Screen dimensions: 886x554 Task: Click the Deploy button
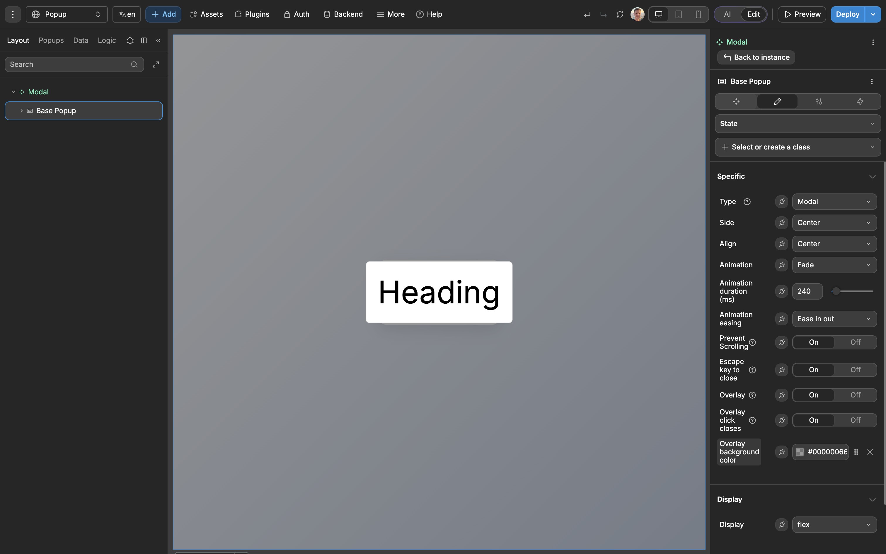[848, 14]
